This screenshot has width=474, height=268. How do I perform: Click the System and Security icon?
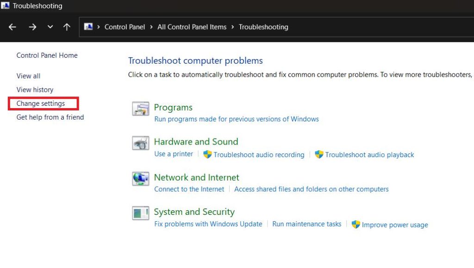click(x=140, y=213)
